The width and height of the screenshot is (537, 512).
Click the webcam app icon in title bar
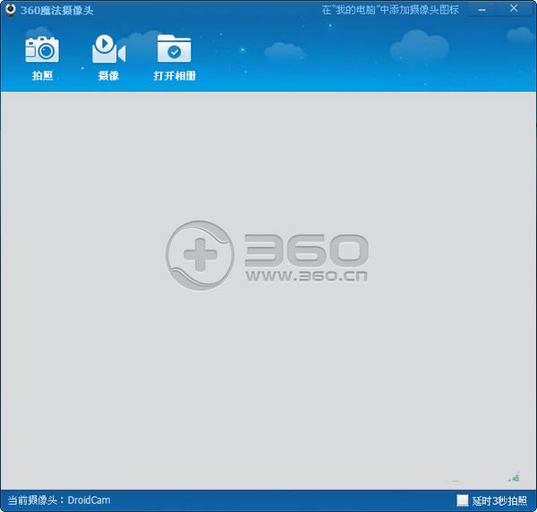[x=11, y=10]
